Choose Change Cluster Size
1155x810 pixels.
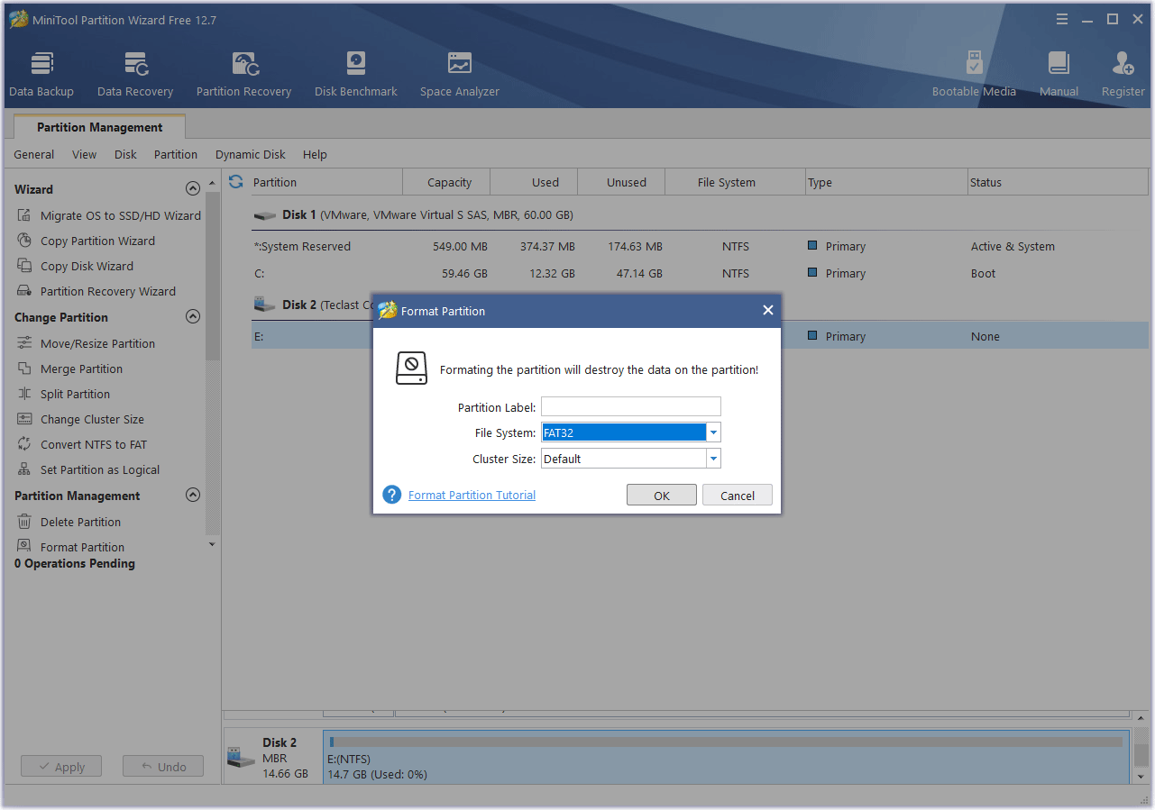coord(80,419)
